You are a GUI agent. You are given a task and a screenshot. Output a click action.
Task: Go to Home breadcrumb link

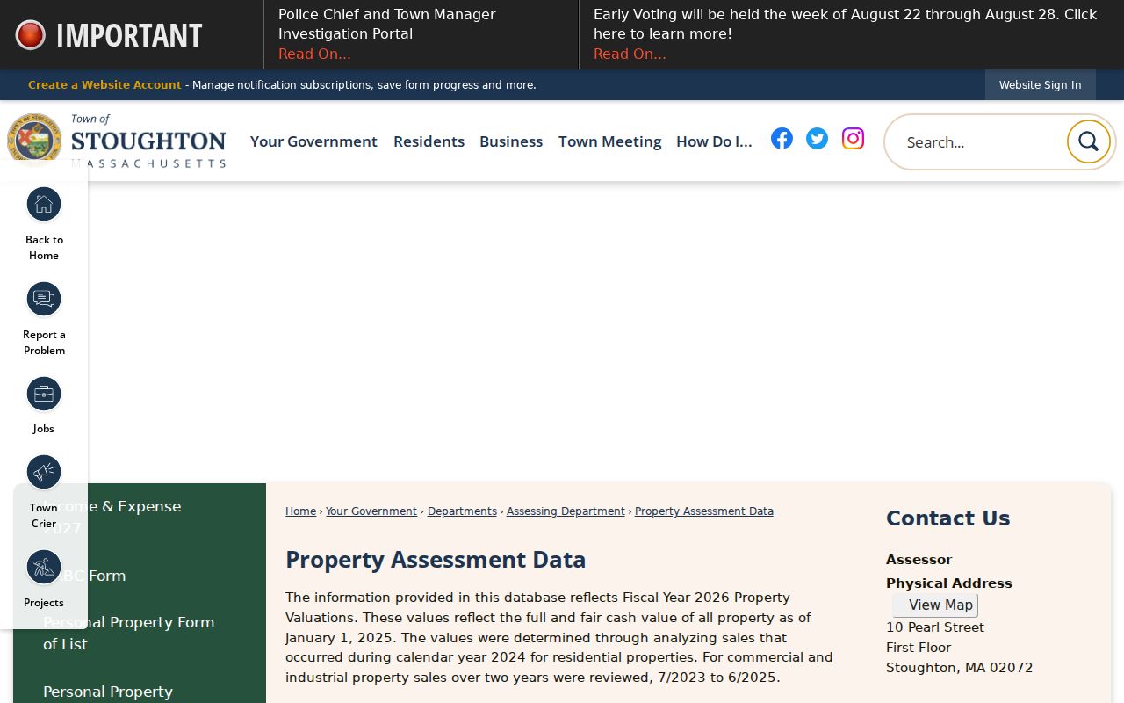300,511
